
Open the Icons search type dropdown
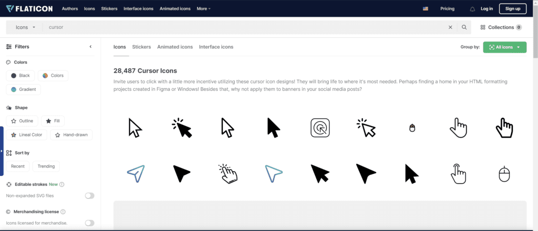pos(25,27)
